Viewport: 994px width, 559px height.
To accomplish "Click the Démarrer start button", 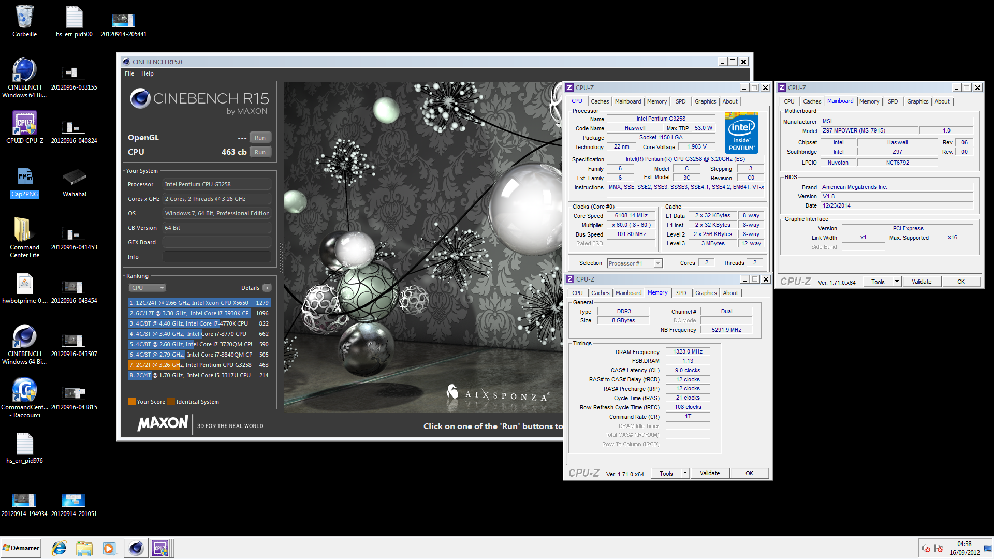I will click(21, 548).
